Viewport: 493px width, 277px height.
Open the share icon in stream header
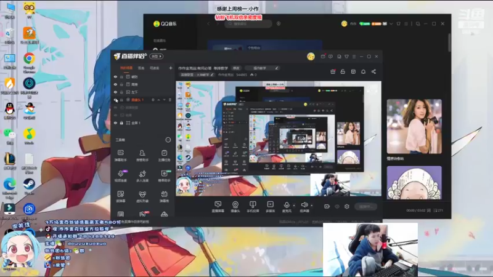pyautogui.click(x=373, y=71)
